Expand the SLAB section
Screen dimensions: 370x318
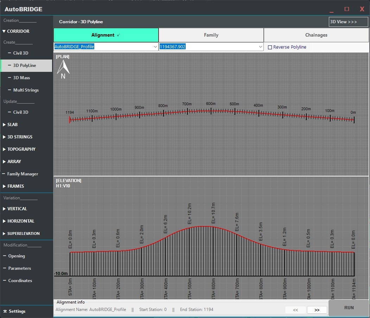pos(12,125)
